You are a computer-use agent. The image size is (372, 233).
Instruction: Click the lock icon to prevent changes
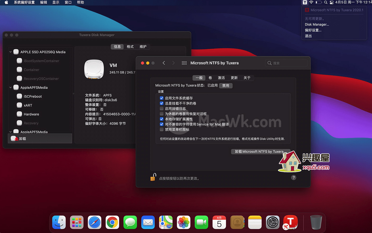[x=153, y=177]
